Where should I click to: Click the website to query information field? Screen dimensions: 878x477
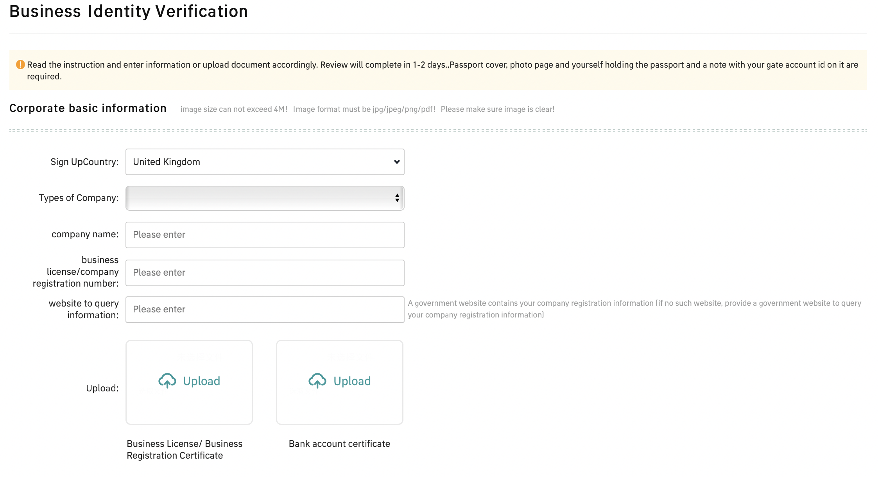265,309
